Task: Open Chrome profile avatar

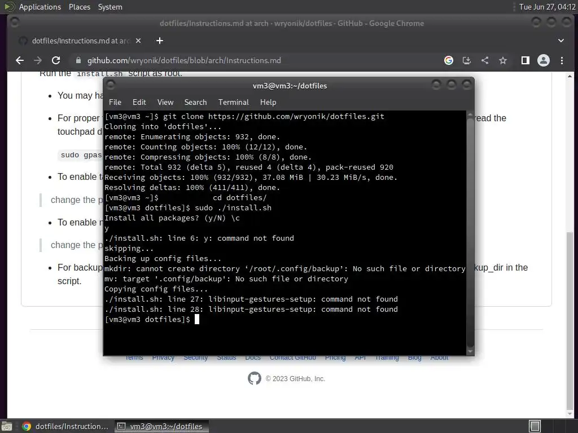Action: 544,60
